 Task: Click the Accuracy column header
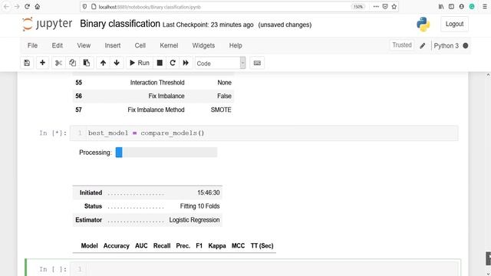(x=116, y=246)
